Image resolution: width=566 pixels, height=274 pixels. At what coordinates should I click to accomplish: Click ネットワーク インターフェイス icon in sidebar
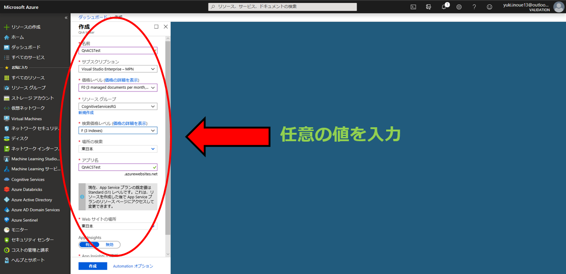point(7,149)
